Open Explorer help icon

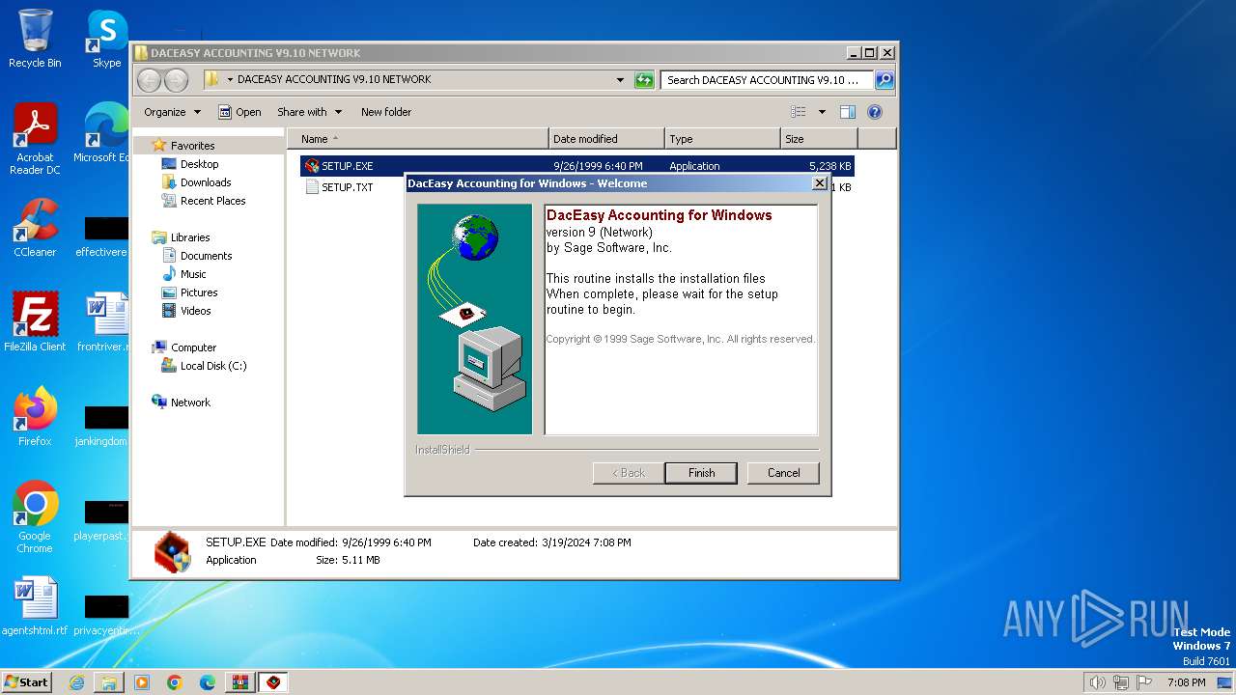click(875, 112)
